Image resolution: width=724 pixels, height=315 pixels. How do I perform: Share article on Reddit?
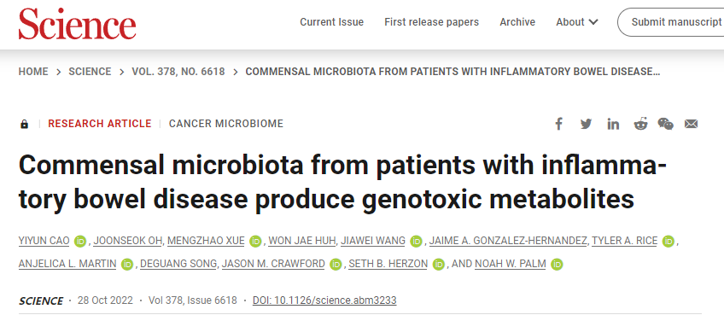(x=640, y=124)
